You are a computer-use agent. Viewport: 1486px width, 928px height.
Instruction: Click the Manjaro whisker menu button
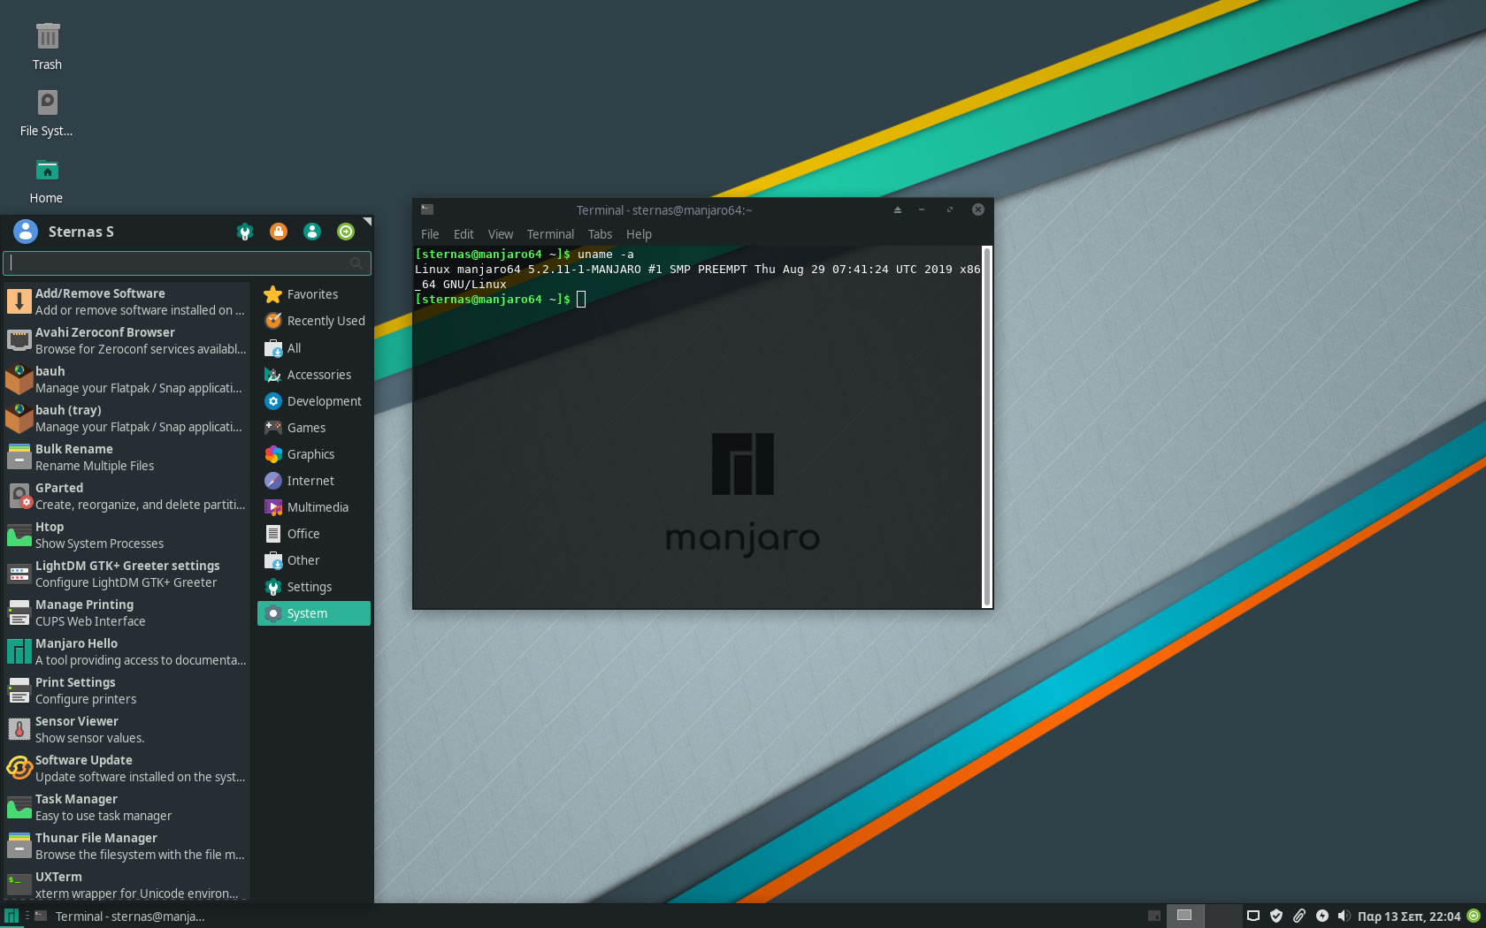click(11, 916)
